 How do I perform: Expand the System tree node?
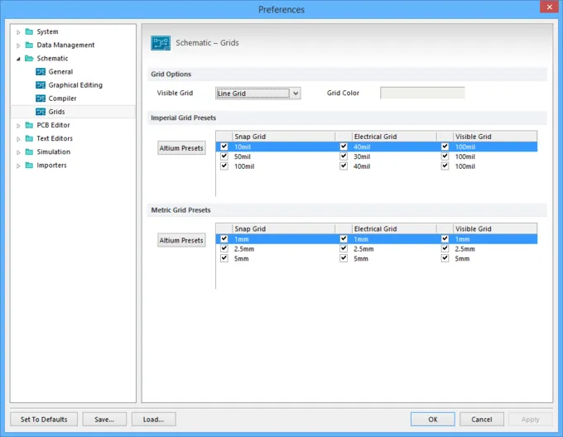[18, 32]
